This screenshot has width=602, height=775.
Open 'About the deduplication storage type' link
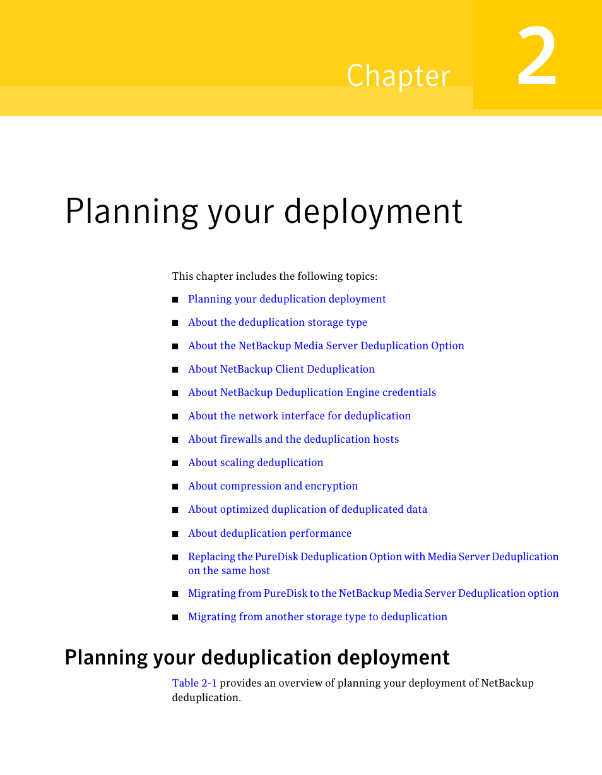point(278,323)
